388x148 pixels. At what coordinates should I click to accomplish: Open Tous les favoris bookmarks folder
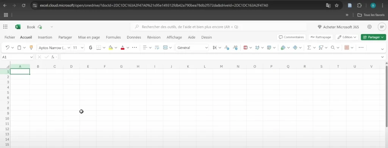(x=371, y=15)
